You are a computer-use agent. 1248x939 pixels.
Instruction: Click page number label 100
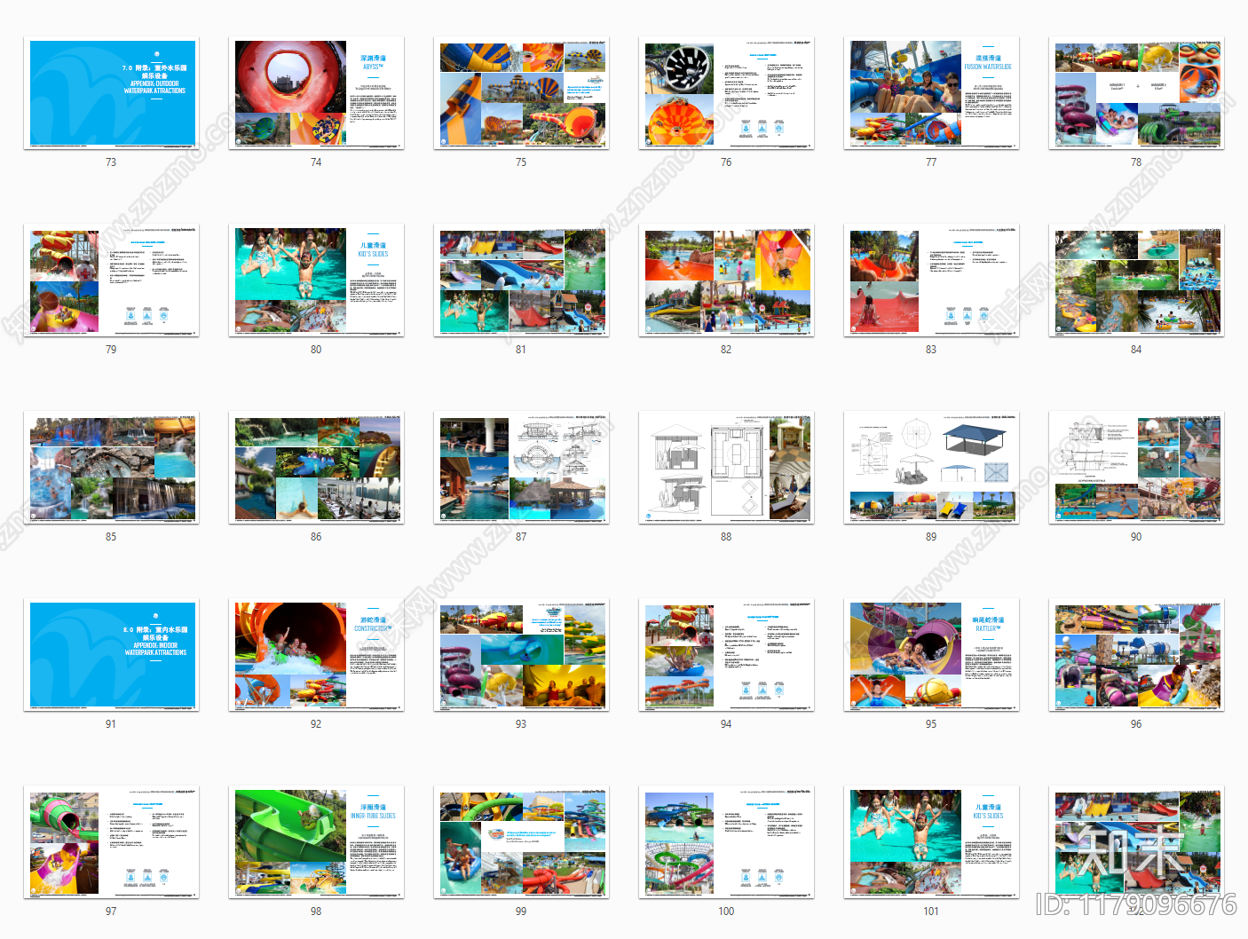coord(726,911)
